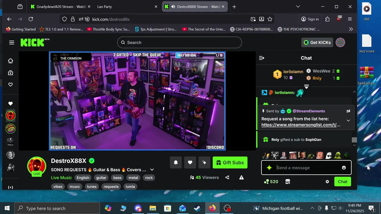Viewport: 381px width, 214px height.
Task: Open the channel shop icon
Action: [288, 182]
